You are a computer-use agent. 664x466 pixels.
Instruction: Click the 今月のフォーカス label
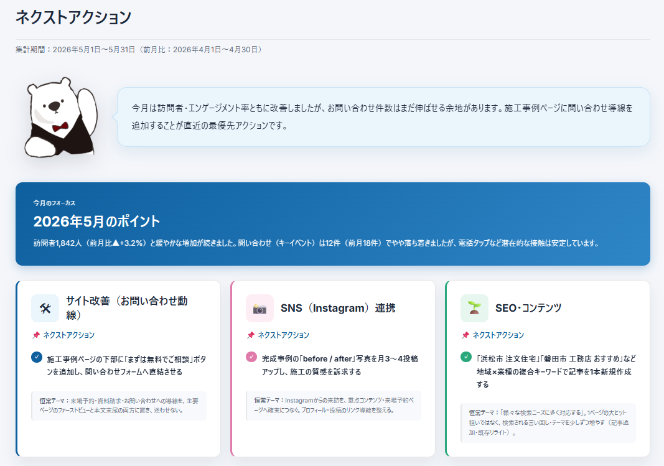coord(54,203)
